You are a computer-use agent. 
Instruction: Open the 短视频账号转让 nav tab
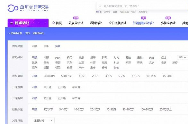pos(144,23)
